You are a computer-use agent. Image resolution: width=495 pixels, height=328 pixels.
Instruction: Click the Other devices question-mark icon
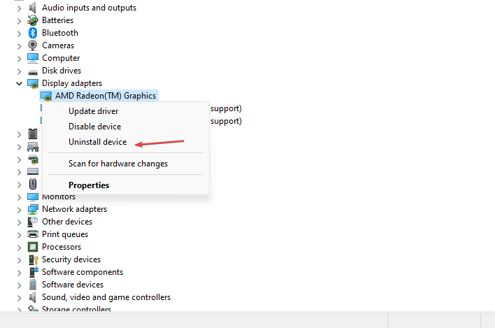(33, 222)
